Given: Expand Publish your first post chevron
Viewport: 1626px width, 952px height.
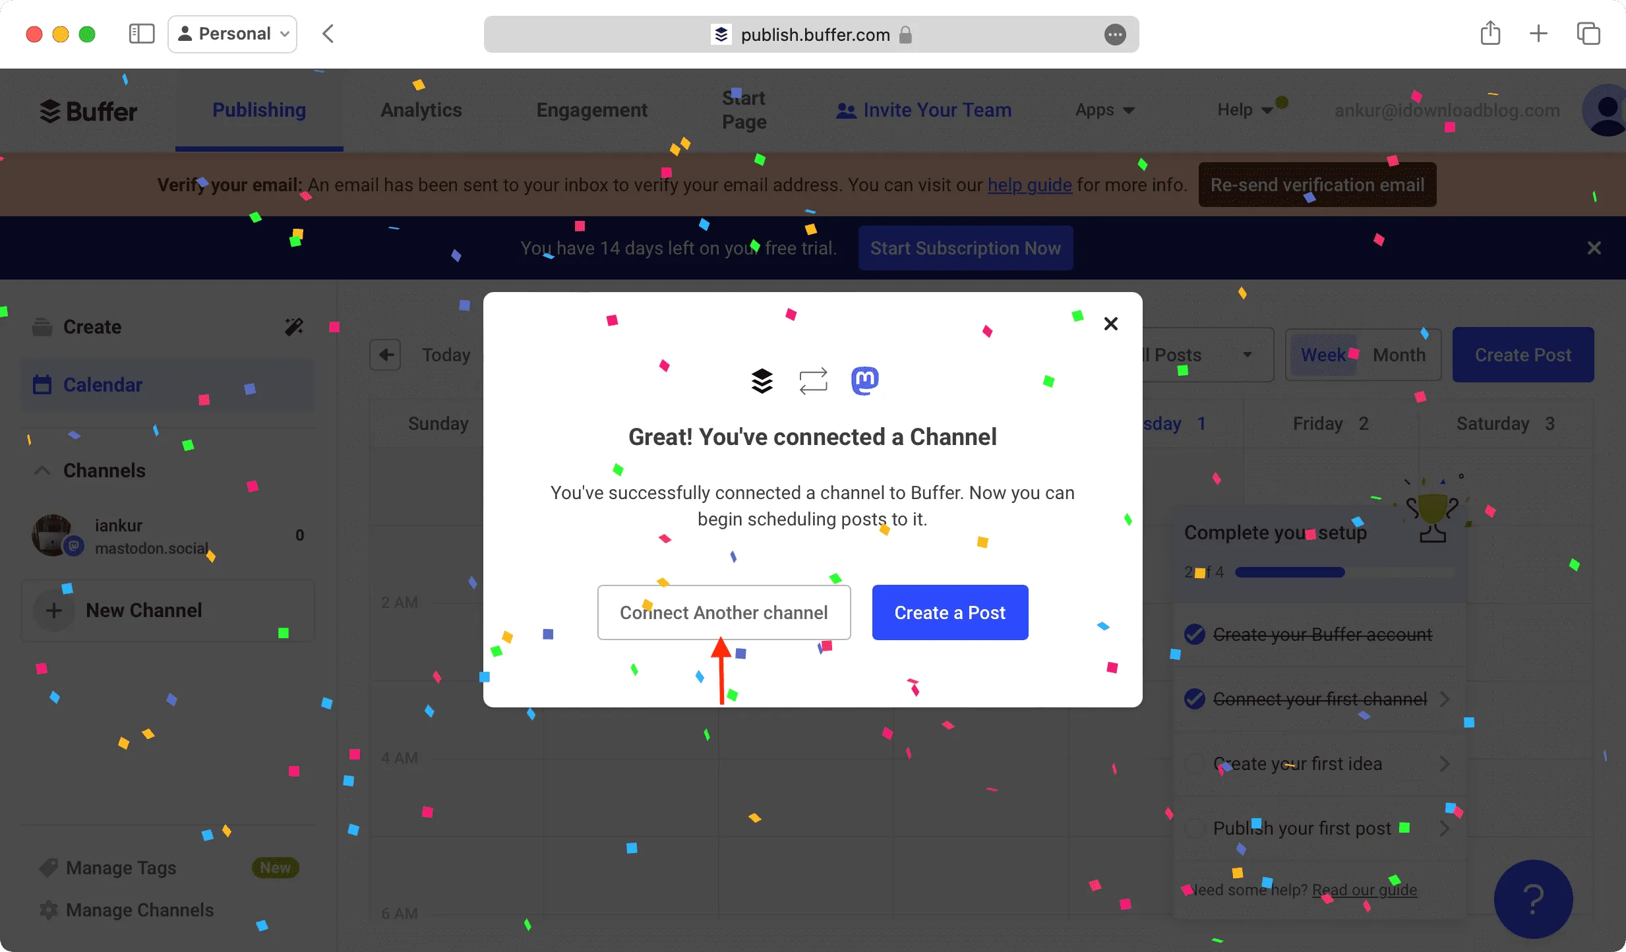Looking at the screenshot, I should [1444, 828].
